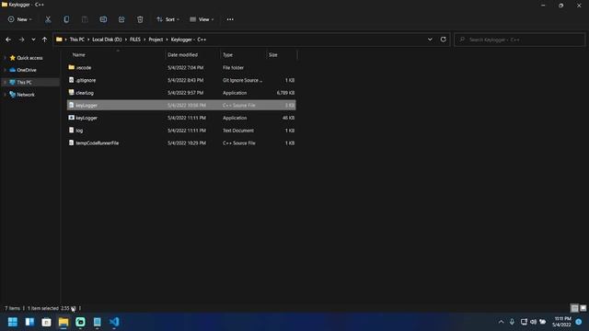Select keyLogger C++ Source File row
This screenshot has height=331, width=589.
(x=181, y=105)
